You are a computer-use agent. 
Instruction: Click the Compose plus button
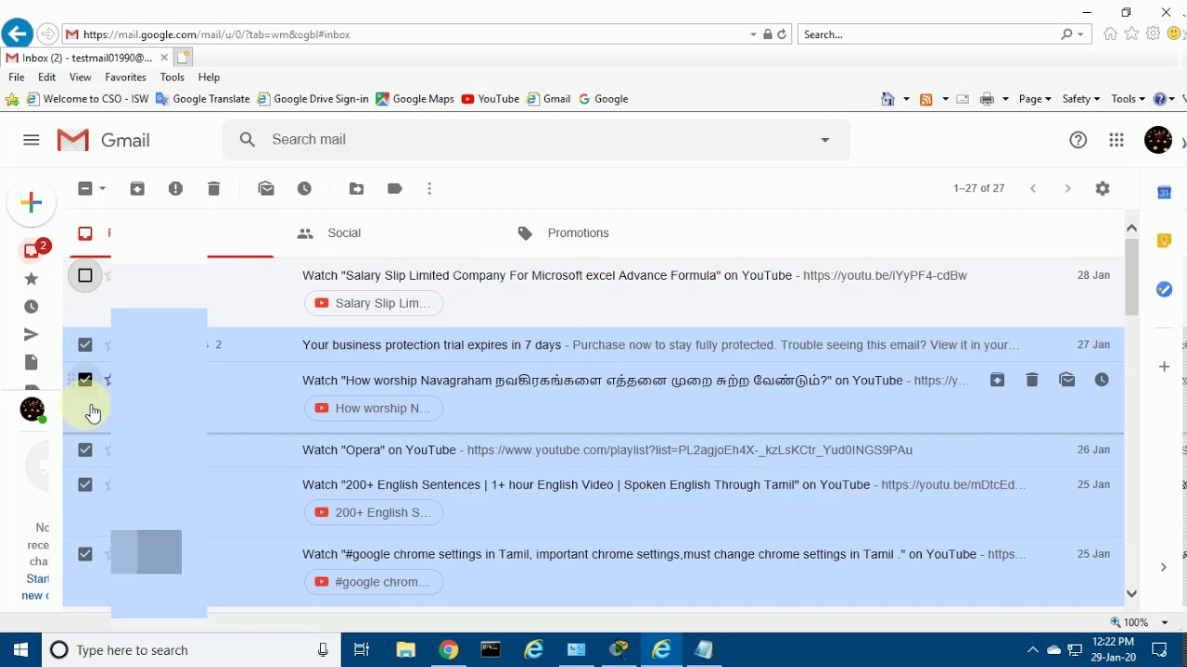[32, 203]
